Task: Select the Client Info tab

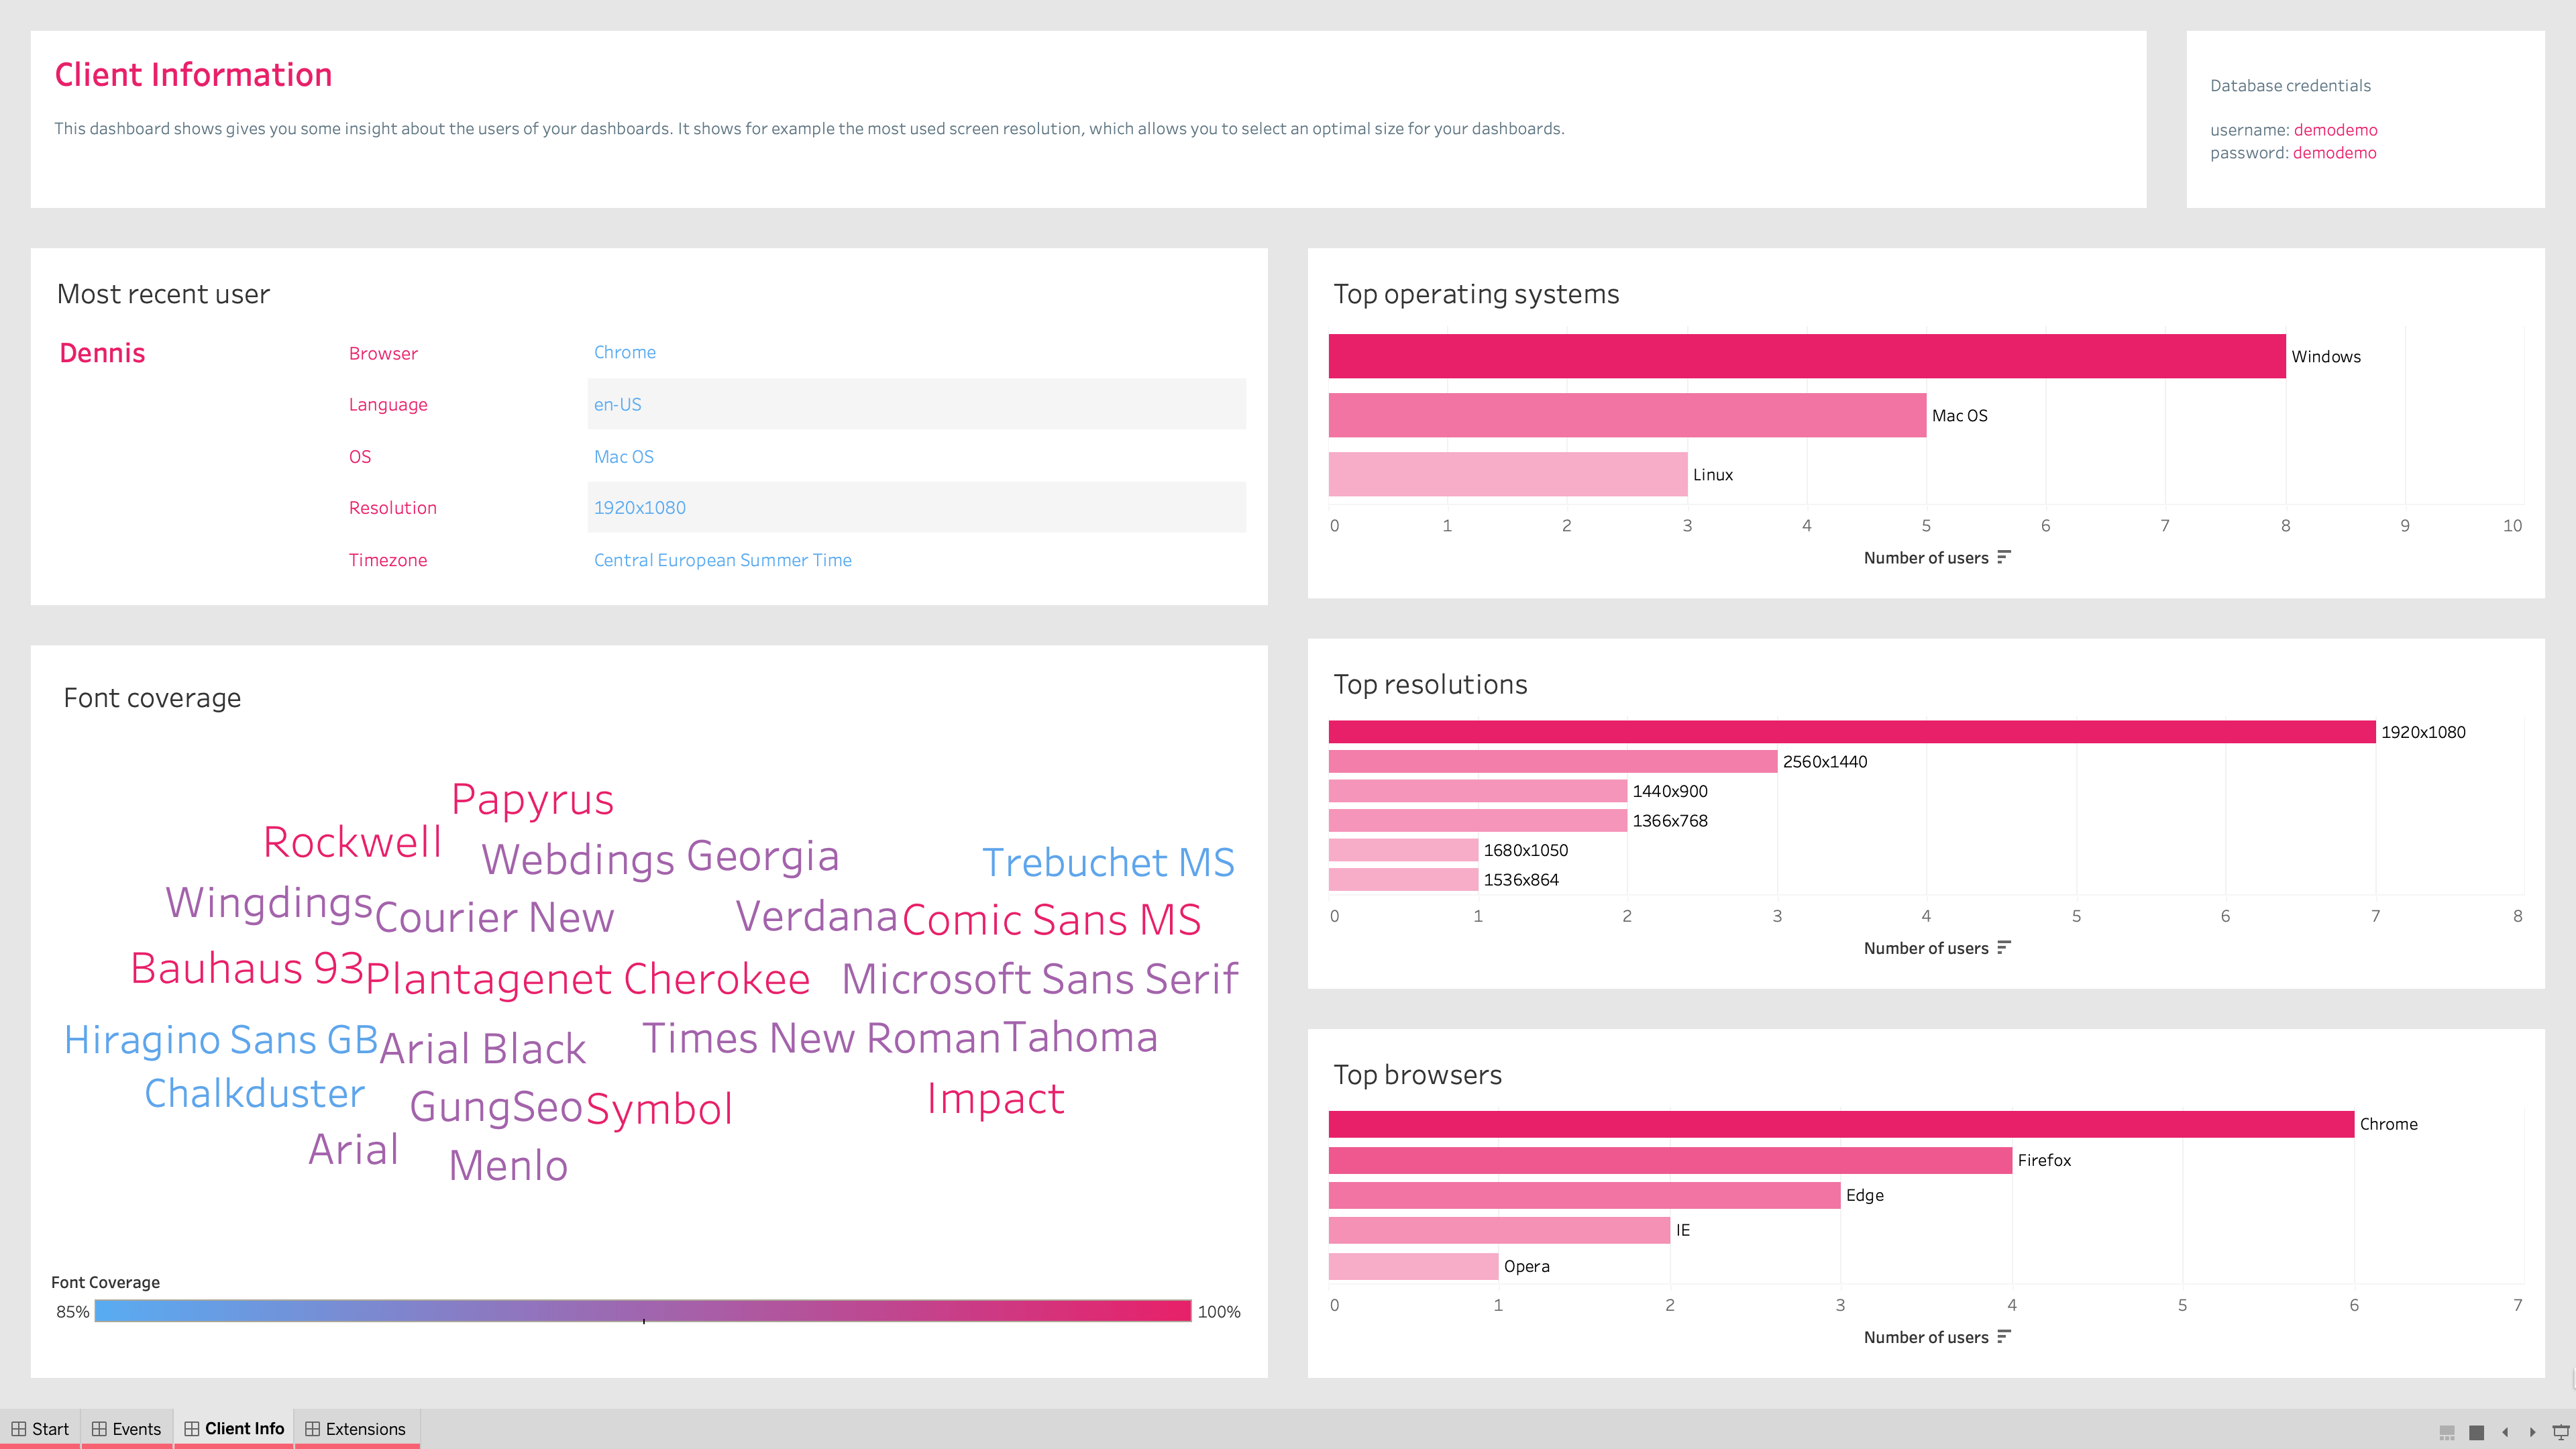Action: click(234, 1429)
